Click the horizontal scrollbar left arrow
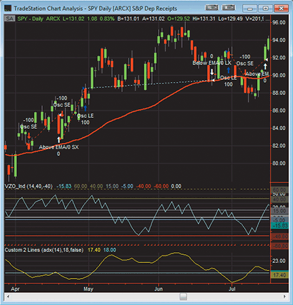 (x=8, y=296)
